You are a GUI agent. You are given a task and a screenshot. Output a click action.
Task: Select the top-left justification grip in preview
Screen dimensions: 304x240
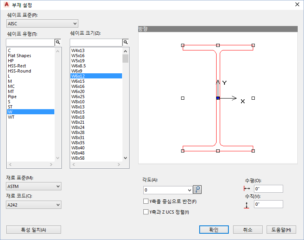(x=183, y=45)
